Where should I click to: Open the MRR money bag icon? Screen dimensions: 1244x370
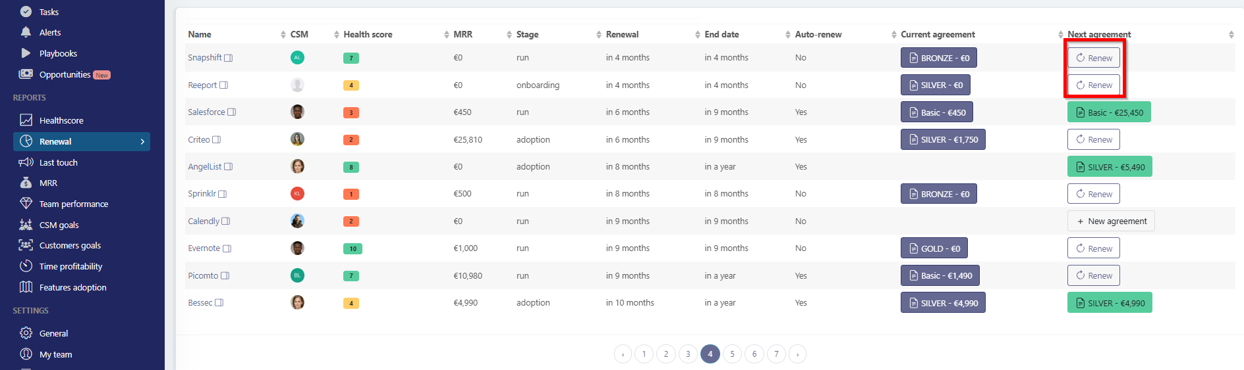26,183
